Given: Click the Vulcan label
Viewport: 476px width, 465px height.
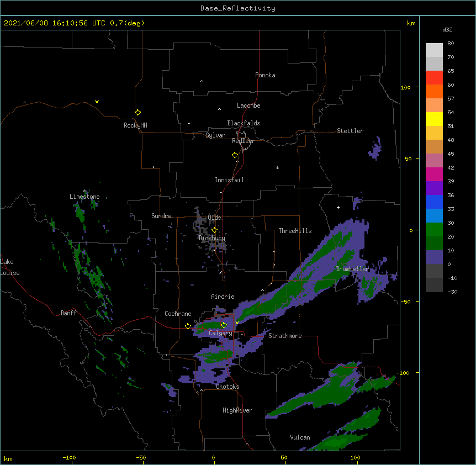Looking at the screenshot, I should 300,437.
